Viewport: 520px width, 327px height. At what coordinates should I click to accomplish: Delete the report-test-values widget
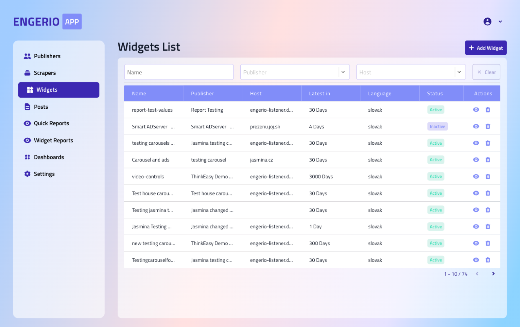click(x=488, y=110)
